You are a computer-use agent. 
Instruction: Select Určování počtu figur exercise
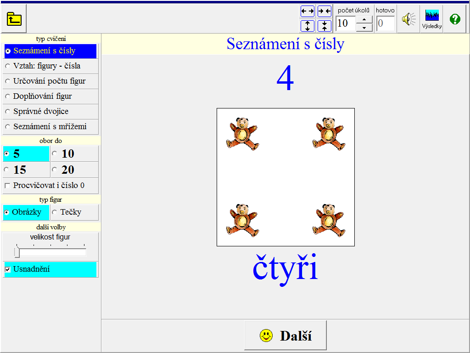pyautogui.click(x=50, y=81)
